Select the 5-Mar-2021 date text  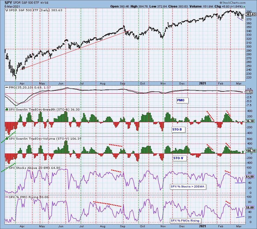coord(12,6)
